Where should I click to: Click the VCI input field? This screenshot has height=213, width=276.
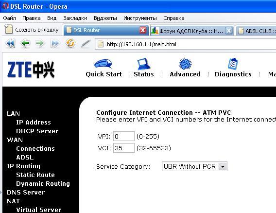pos(124,148)
